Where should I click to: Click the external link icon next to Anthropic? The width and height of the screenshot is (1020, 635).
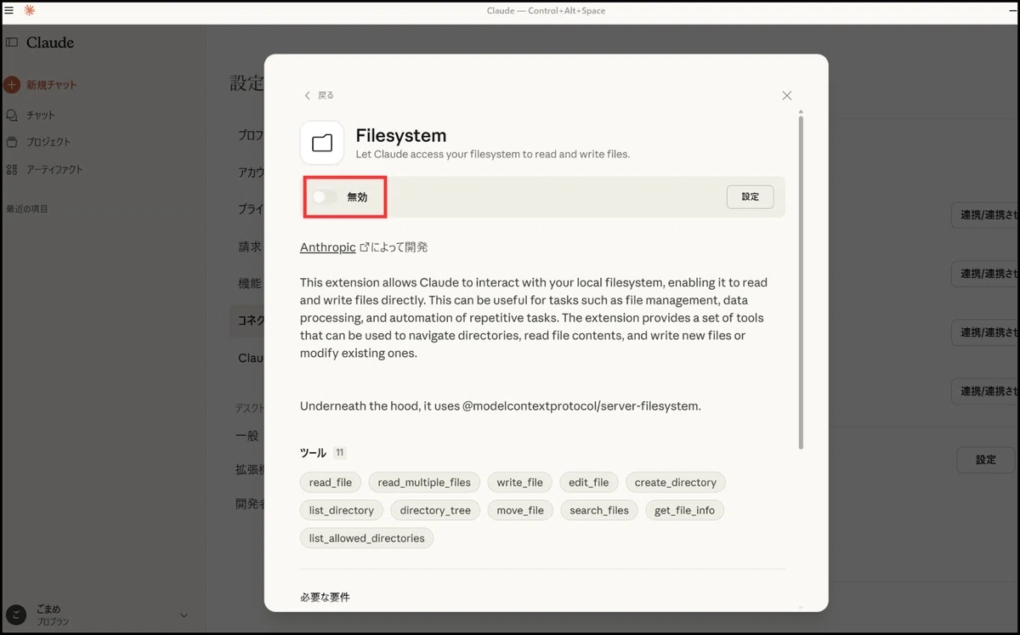365,247
